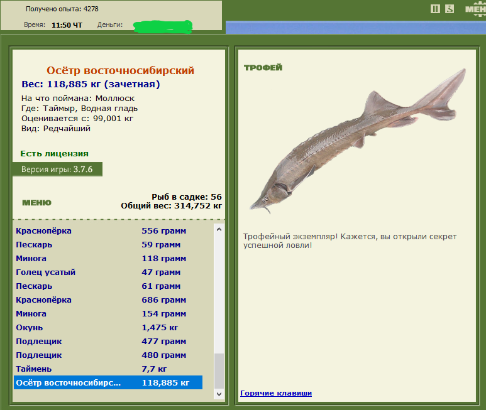The height and width of the screenshot is (410, 486).
Task: Select Краснопёрка 556 грамм in the list
Action: (x=107, y=231)
